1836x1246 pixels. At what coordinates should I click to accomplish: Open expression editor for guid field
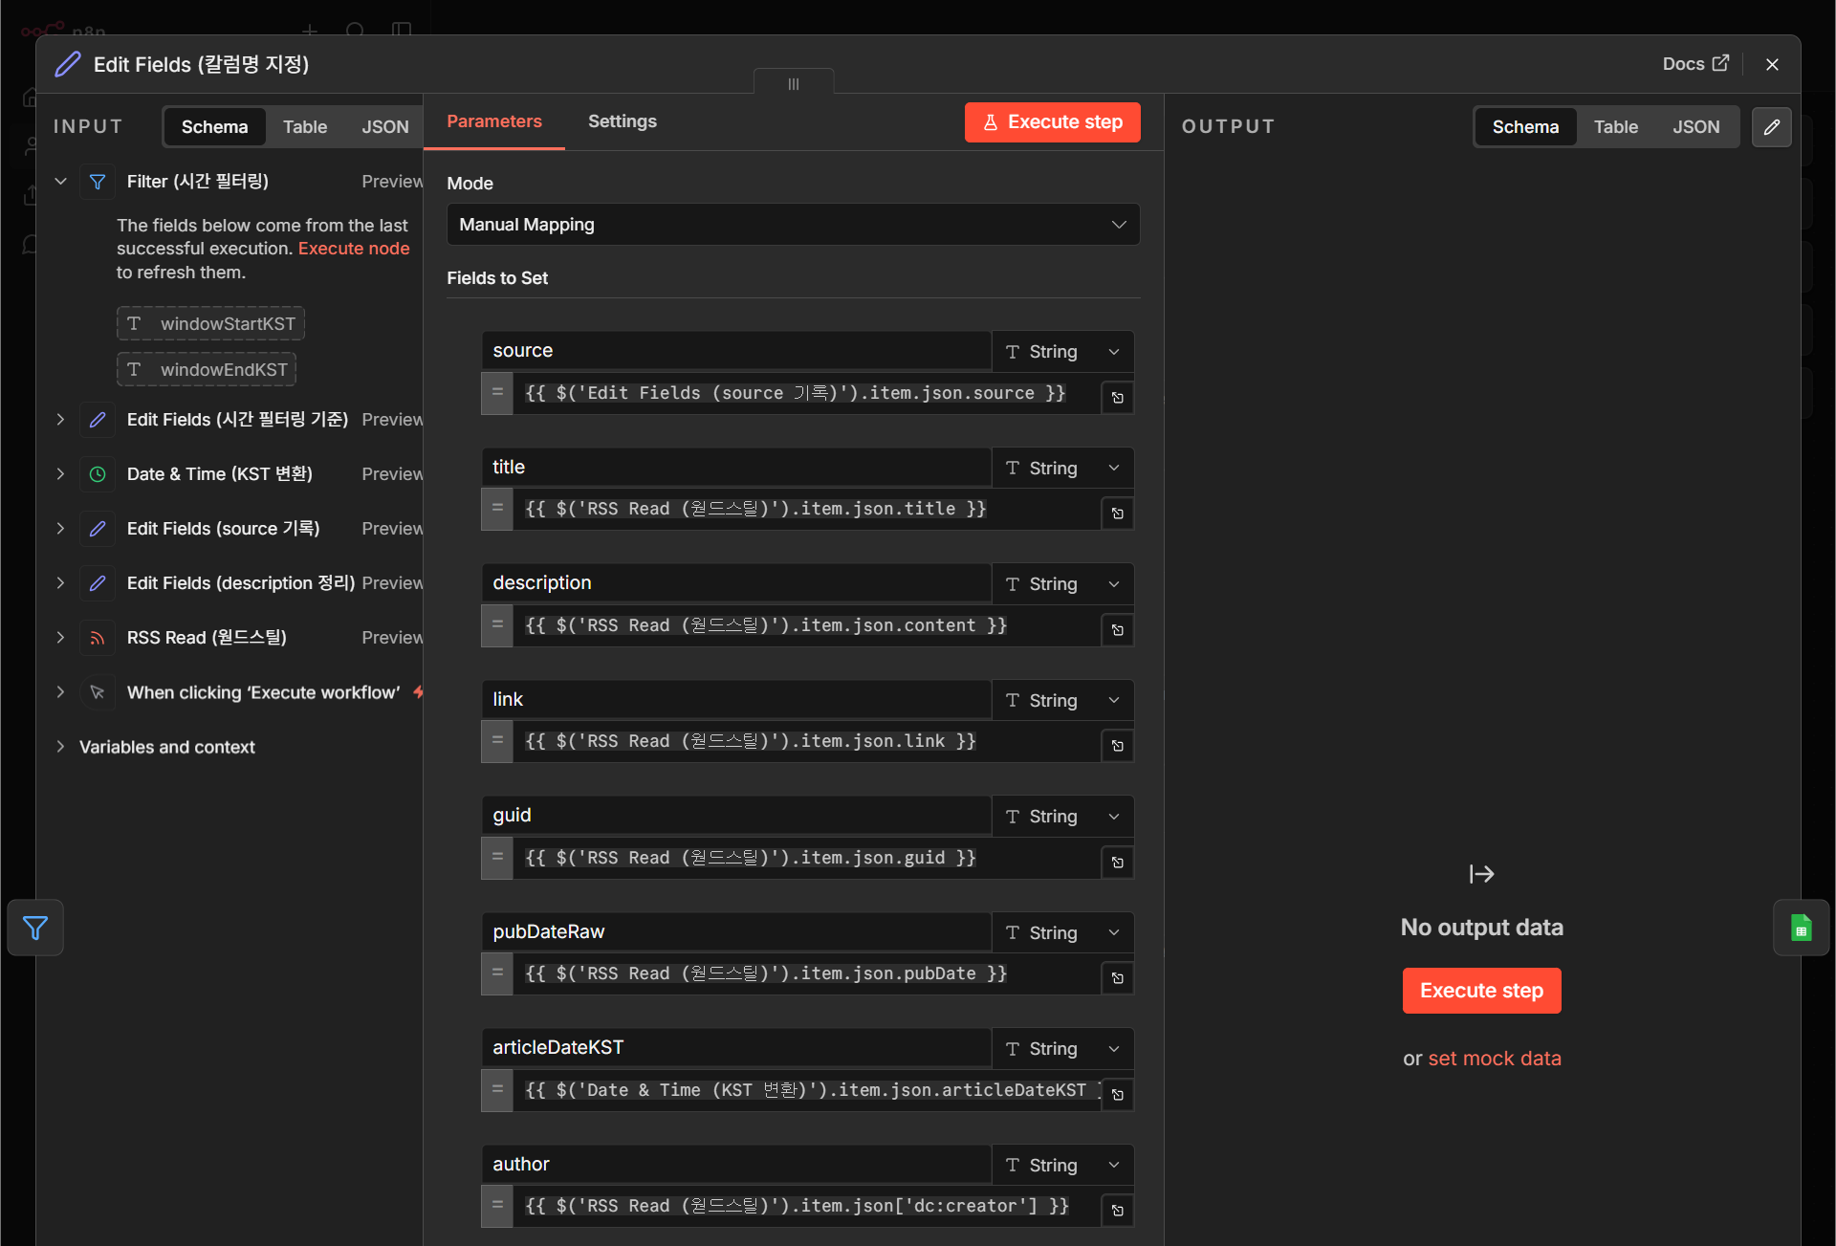(1117, 863)
